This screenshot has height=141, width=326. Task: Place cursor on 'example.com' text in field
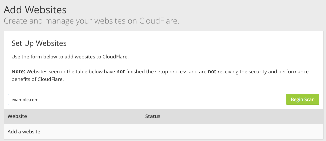(25, 100)
